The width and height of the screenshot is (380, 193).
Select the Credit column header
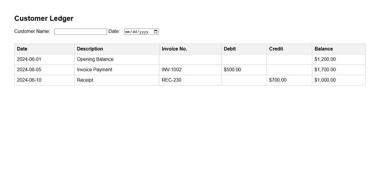click(x=276, y=49)
